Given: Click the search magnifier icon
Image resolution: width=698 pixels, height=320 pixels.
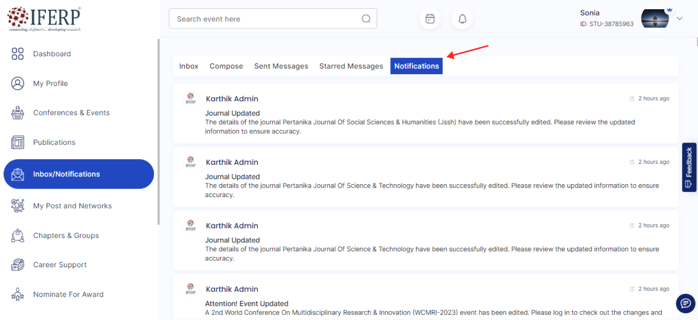Looking at the screenshot, I should pyautogui.click(x=366, y=19).
